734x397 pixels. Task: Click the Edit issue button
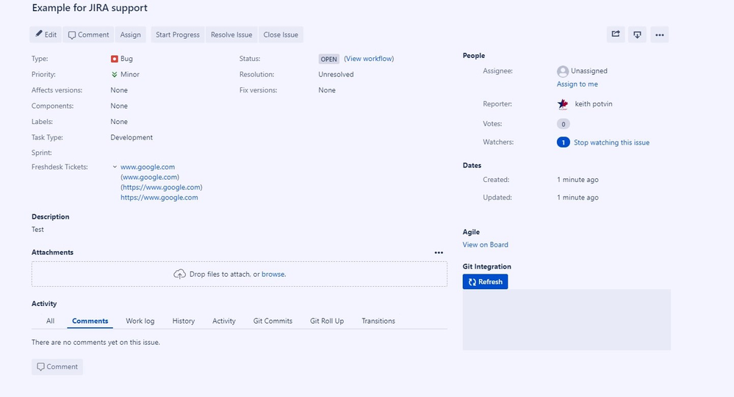46,34
